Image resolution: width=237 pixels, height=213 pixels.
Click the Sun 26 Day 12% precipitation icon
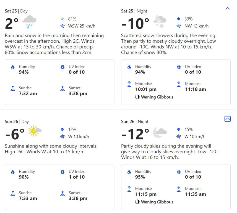tap(62, 129)
